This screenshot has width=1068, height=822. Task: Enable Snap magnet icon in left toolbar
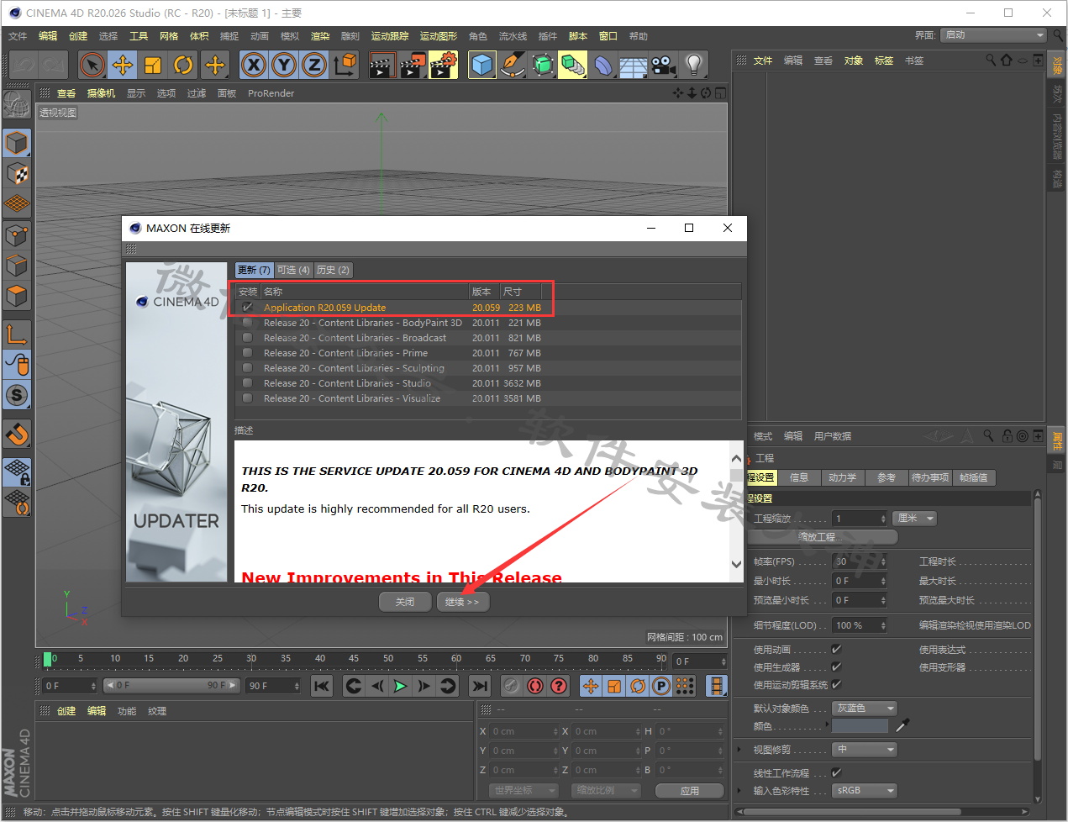[x=17, y=434]
